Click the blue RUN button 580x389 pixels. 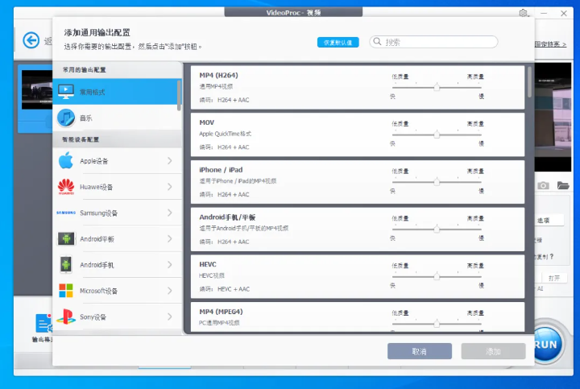pos(549,344)
